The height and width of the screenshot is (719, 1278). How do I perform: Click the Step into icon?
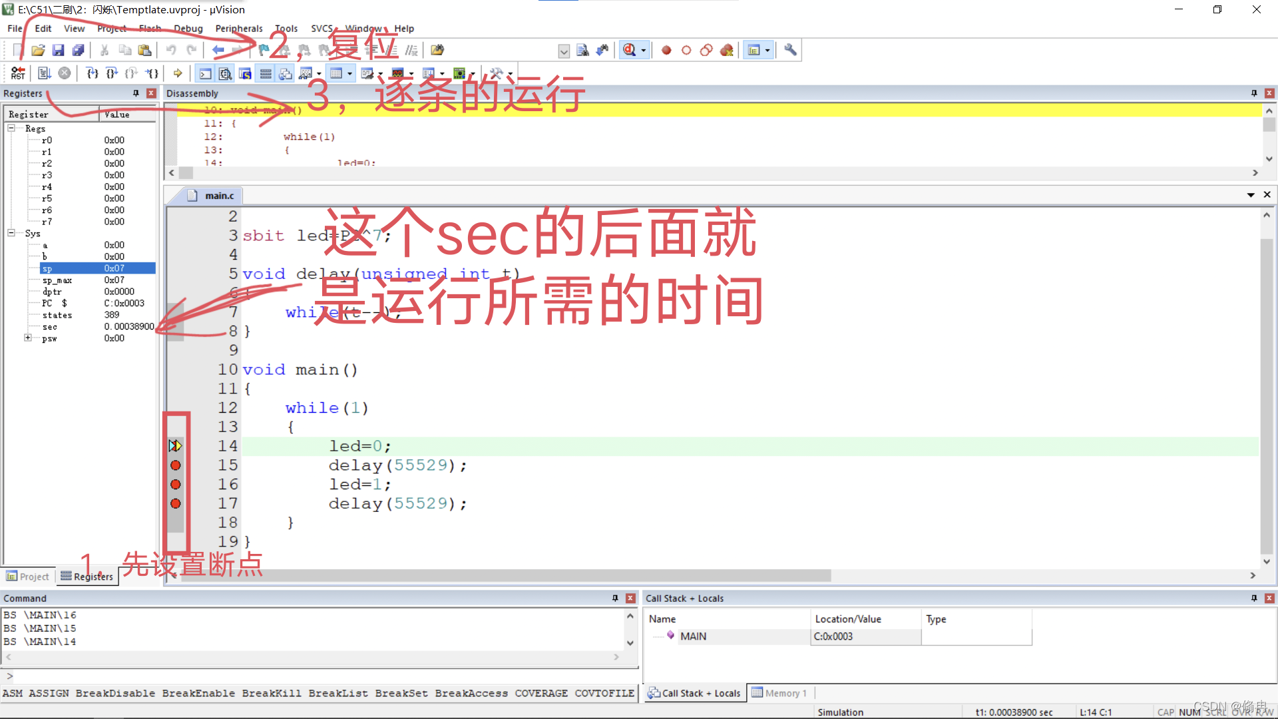coord(92,73)
